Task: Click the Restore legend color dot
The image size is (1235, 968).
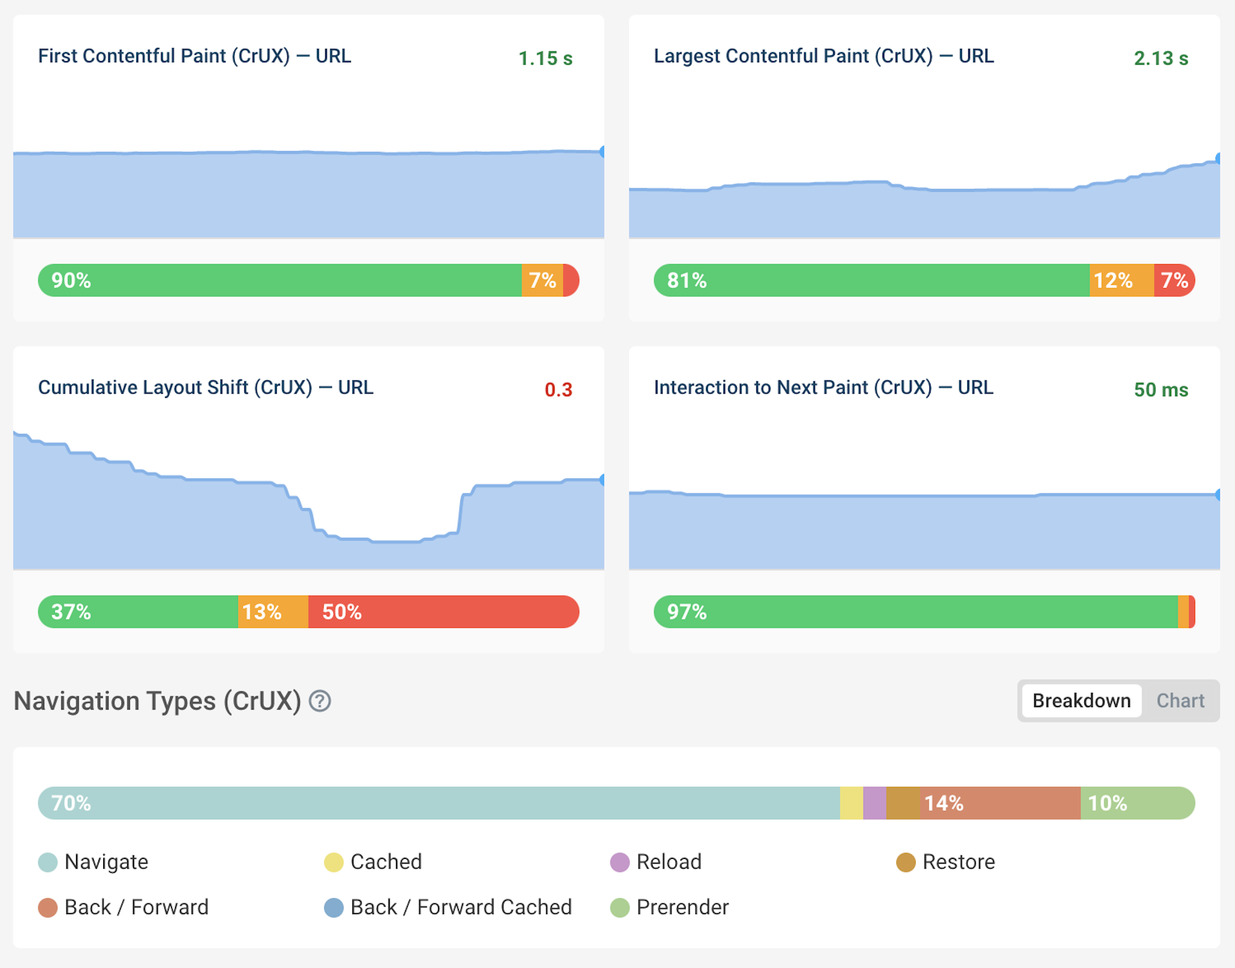Action: pos(907,862)
